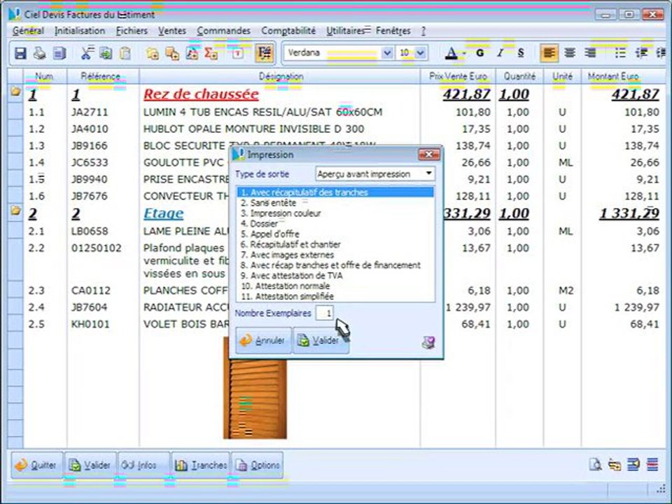Click the first insert folder icon

click(x=153, y=53)
